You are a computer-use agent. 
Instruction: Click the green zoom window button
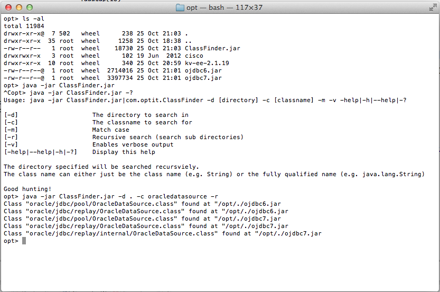pos(30,7)
